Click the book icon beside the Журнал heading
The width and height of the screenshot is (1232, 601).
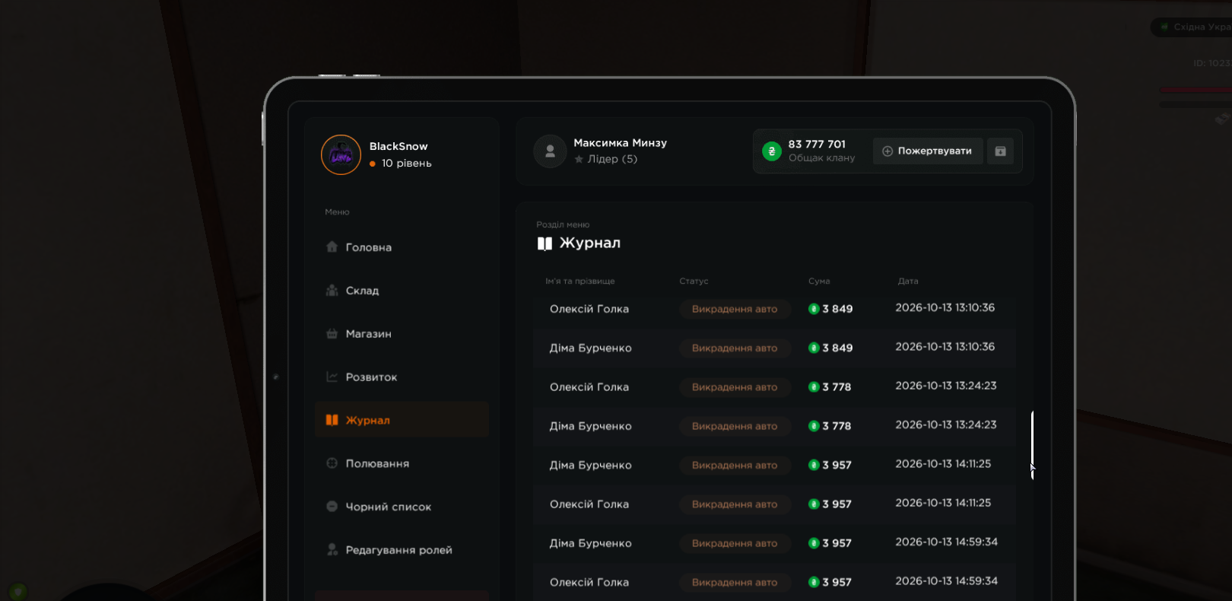coord(545,243)
